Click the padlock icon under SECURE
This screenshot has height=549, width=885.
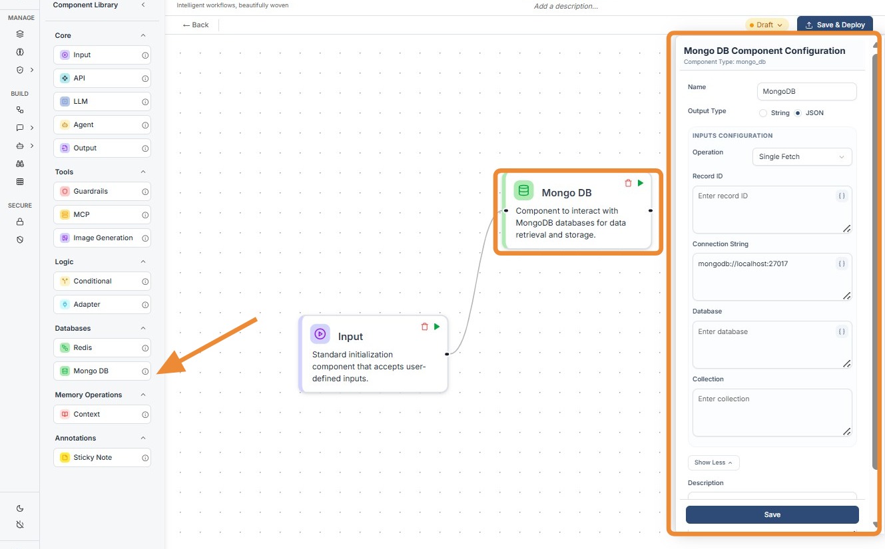[x=20, y=222]
